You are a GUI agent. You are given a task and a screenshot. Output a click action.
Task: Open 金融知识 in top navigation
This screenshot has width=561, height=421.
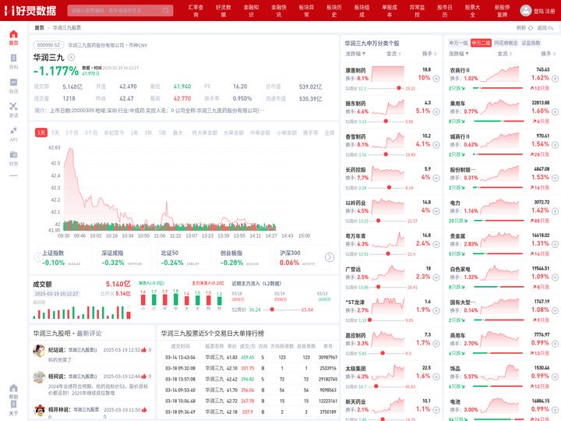tap(251, 11)
